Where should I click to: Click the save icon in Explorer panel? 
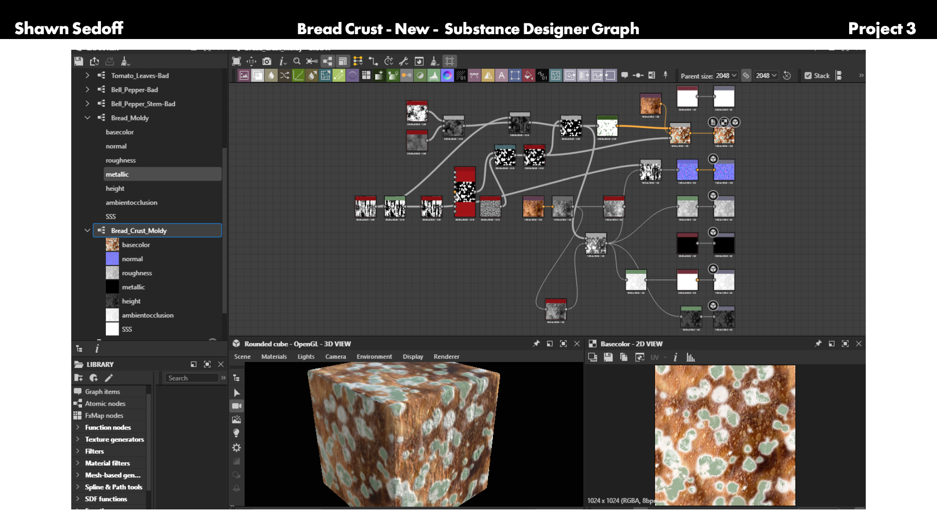coord(79,61)
